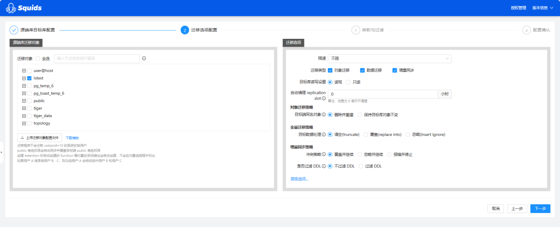Expand the lxtest tree node
560x227 pixels.
point(24,78)
